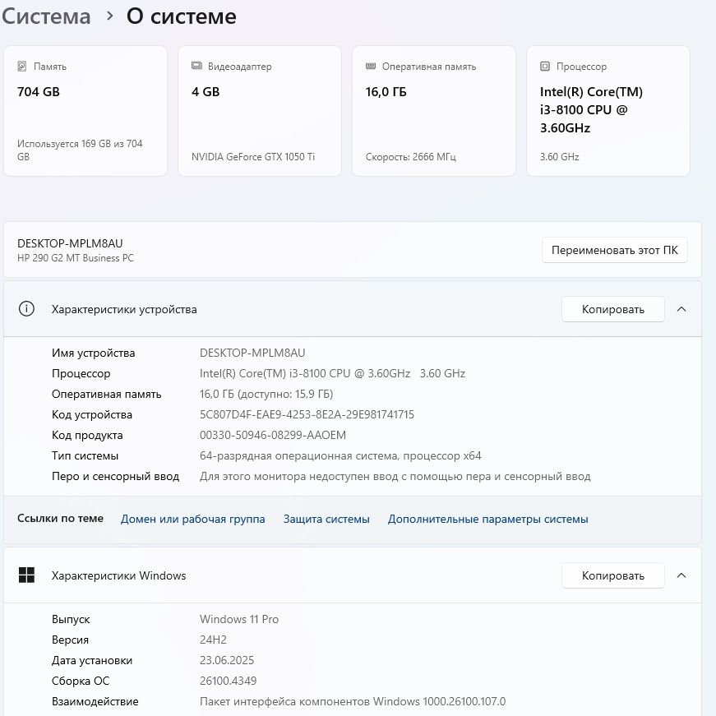Click Скорость: 2666 МГц text

click(x=411, y=157)
